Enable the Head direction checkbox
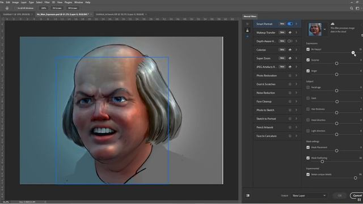The width and height of the screenshot is (363, 204). pyautogui.click(x=308, y=120)
